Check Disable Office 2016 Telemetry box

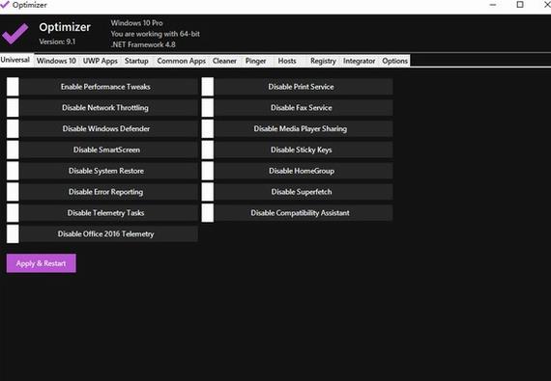point(13,233)
